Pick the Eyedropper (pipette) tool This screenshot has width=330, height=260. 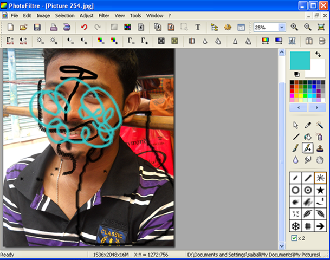pyautogui.click(x=308, y=125)
